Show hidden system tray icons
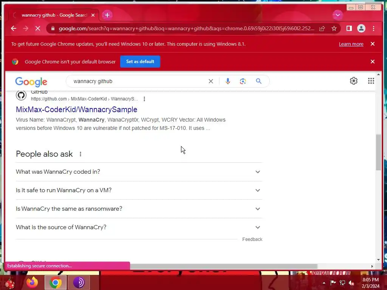Screen dimensions: 387x290 coord(324,283)
